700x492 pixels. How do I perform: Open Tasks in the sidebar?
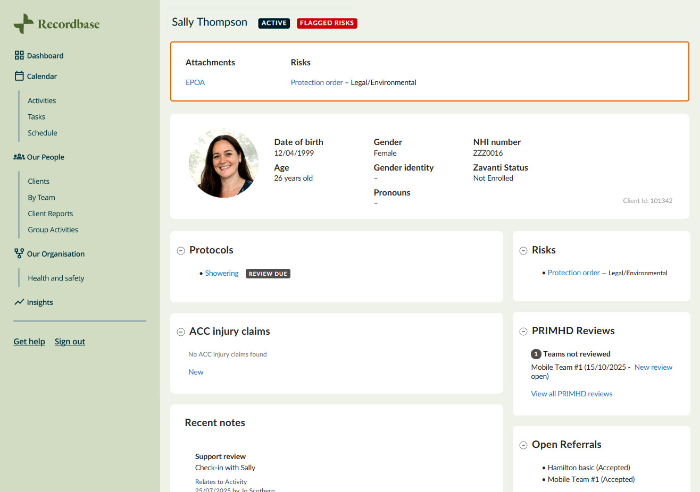pos(37,116)
